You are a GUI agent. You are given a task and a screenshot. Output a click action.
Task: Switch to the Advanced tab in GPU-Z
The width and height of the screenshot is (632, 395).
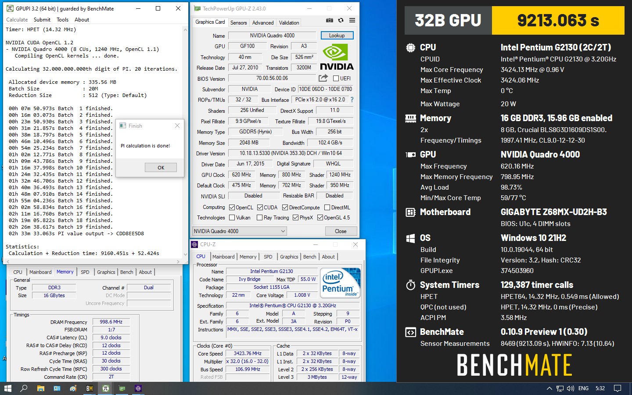coord(263,23)
